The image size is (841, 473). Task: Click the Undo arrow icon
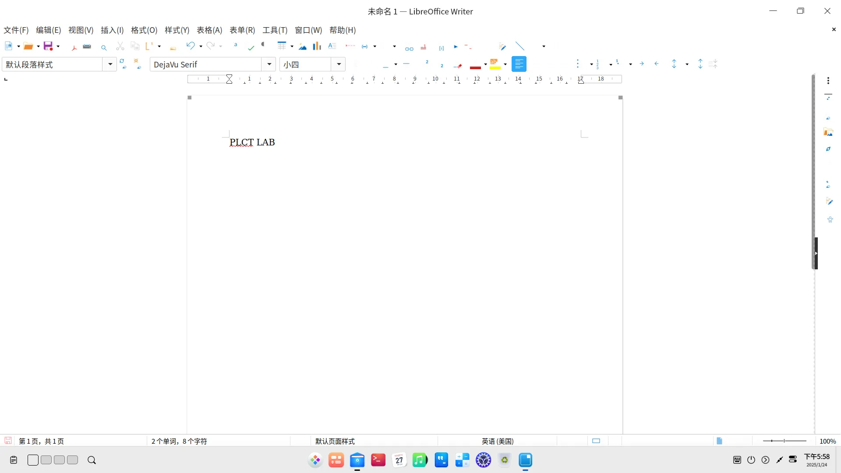(190, 46)
